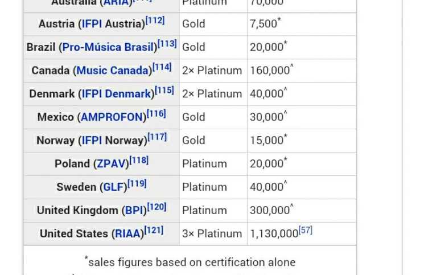Open citation 118 beside ZPAV
Viewport: 424px width, 275px height.
[139, 161]
